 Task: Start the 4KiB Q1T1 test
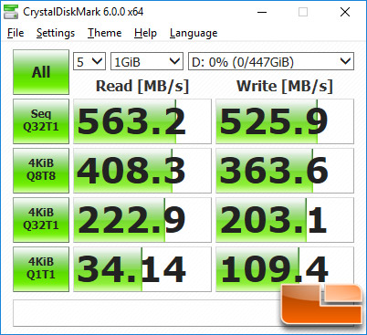pos(41,269)
